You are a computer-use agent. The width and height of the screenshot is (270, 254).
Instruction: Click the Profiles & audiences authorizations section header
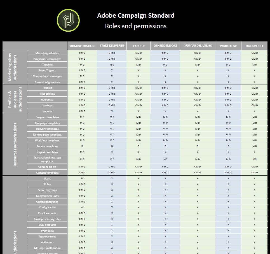tap(15, 99)
